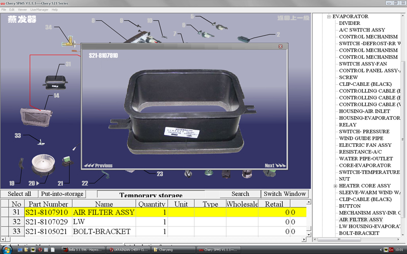Open the Windows Start menu
This screenshot has height=254, width=407.
(x=7, y=250)
